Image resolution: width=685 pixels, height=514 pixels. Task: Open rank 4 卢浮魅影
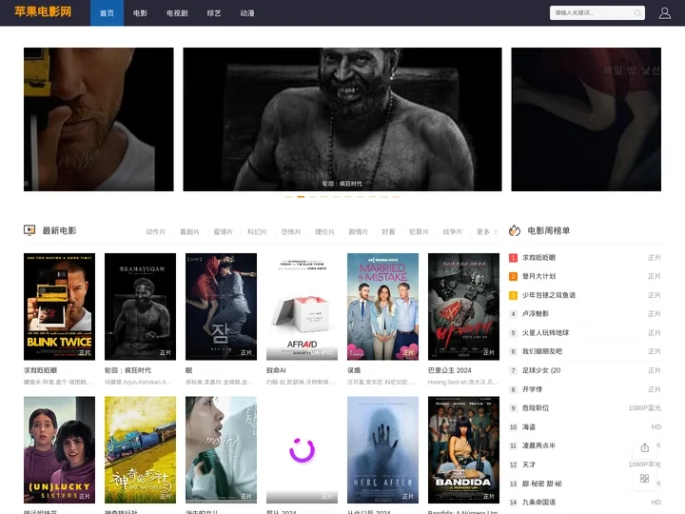tap(585, 314)
